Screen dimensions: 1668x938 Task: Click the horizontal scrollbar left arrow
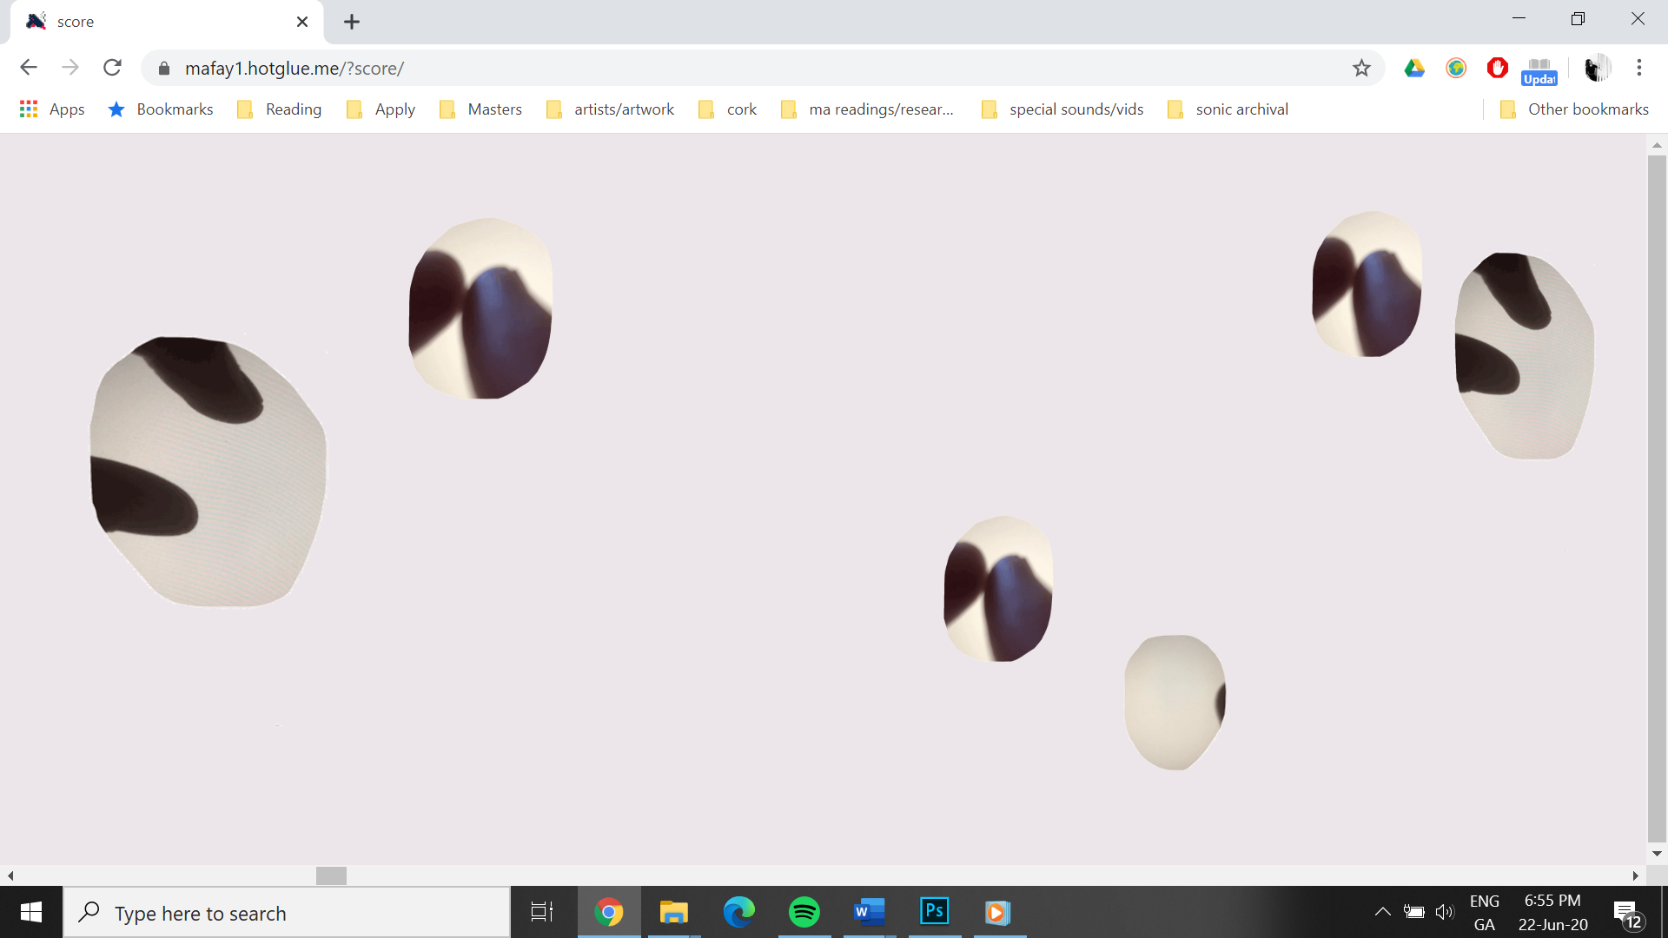tap(10, 875)
